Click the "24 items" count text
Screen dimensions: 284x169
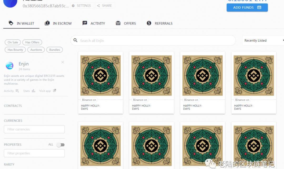pos(24,69)
